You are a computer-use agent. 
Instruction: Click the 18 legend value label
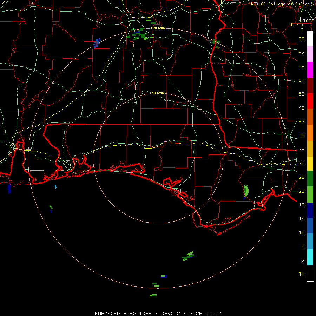(x=302, y=205)
